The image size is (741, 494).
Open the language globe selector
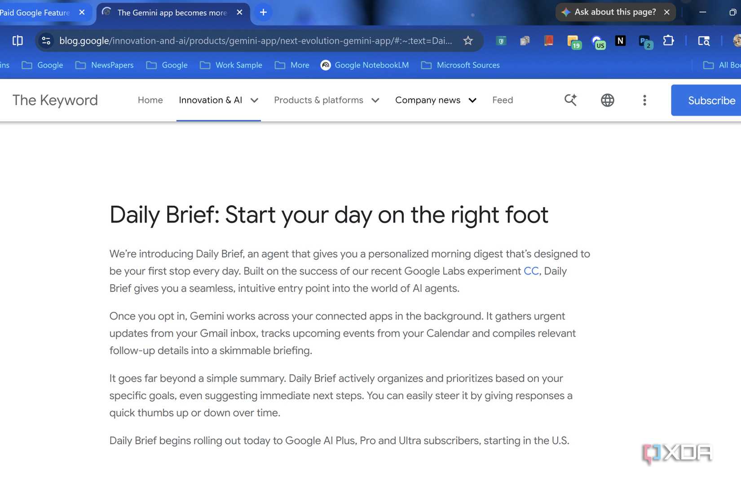608,100
